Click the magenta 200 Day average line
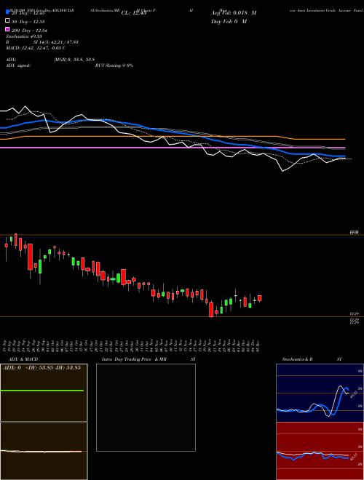The width and height of the screenshot is (364, 480). pyautogui.click(x=173, y=148)
